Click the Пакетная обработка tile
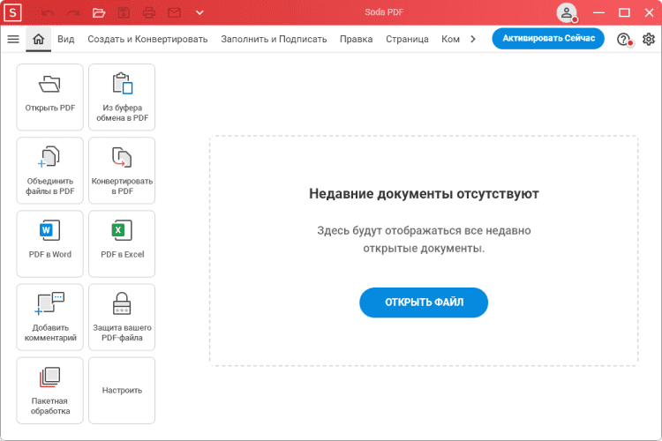 point(49,391)
